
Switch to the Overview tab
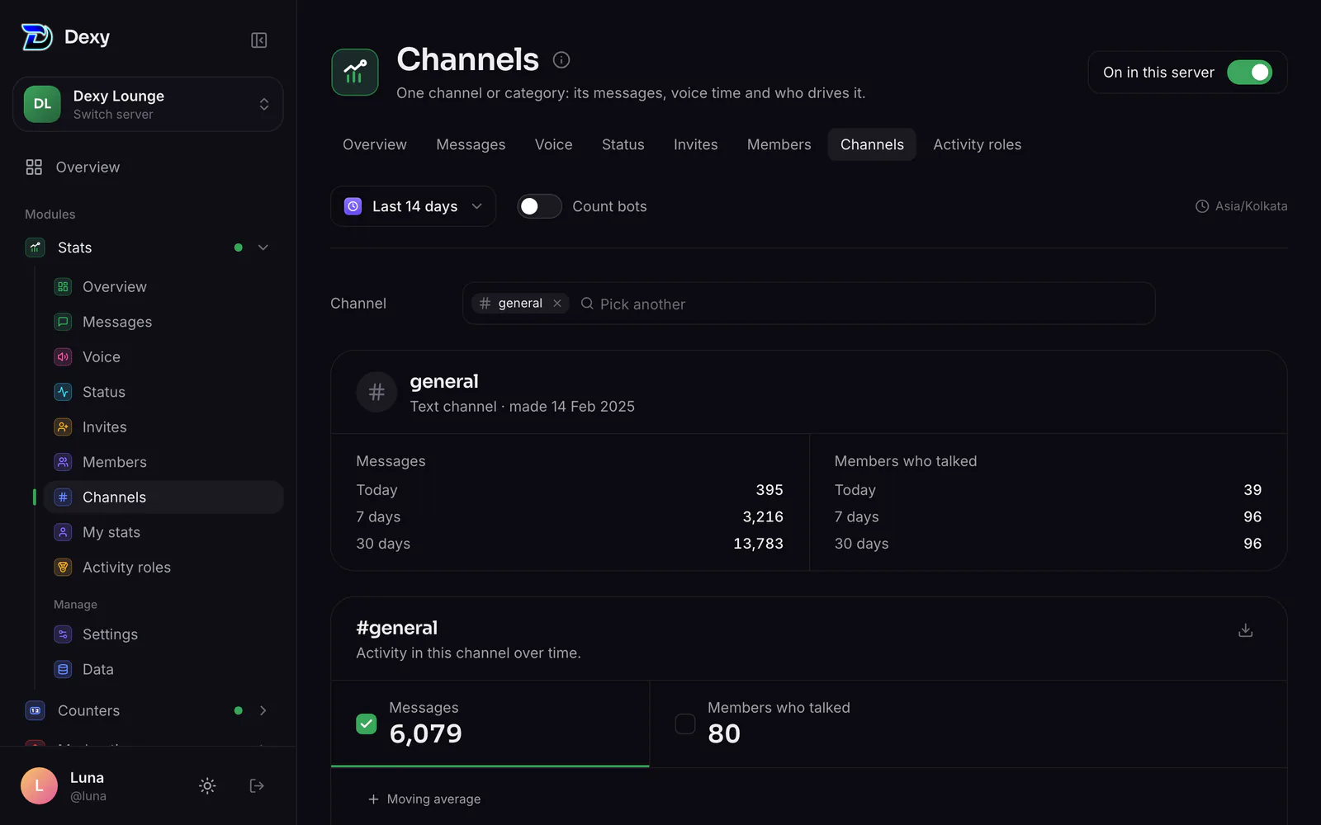(x=375, y=144)
